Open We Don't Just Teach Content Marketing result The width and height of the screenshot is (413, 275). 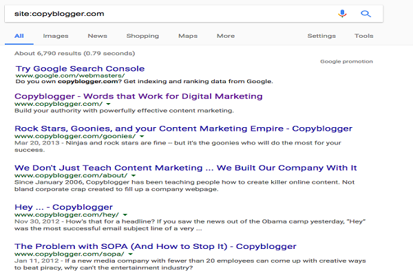point(186,168)
